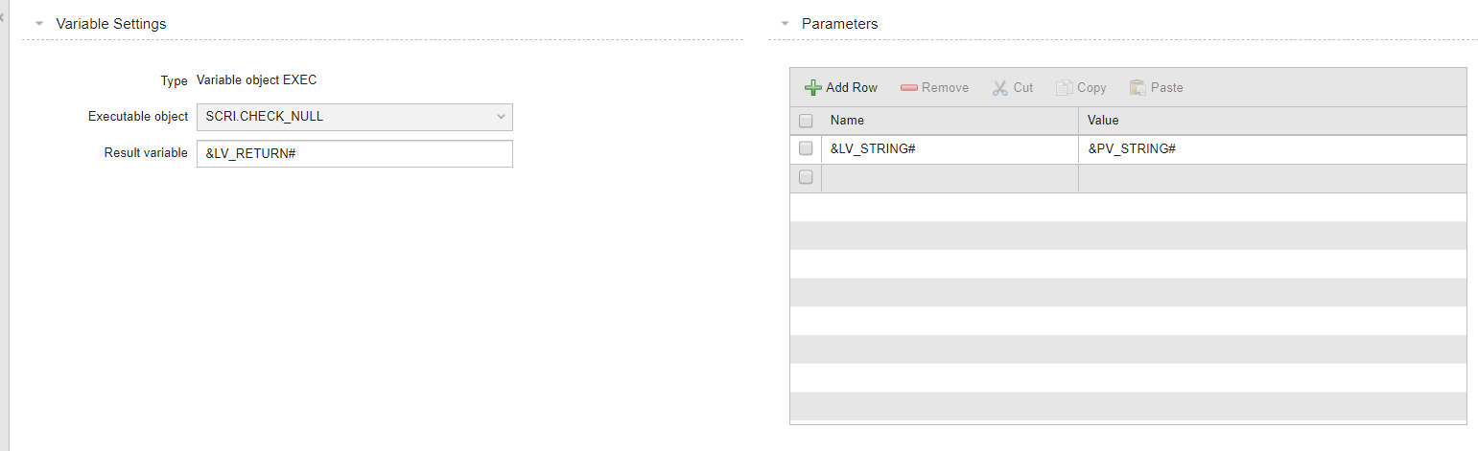The image size is (1478, 451).
Task: Click the Result variable input field
Action: pos(354,153)
